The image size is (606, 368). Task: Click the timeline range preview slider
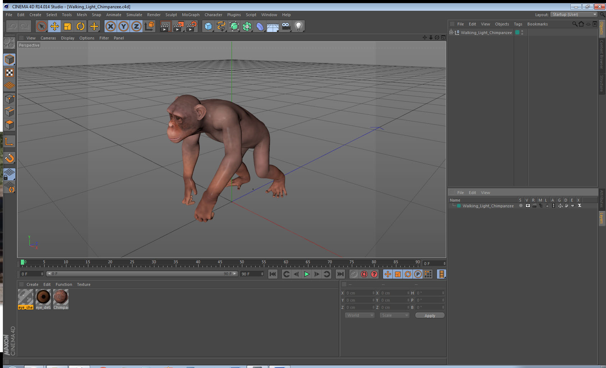click(x=142, y=274)
